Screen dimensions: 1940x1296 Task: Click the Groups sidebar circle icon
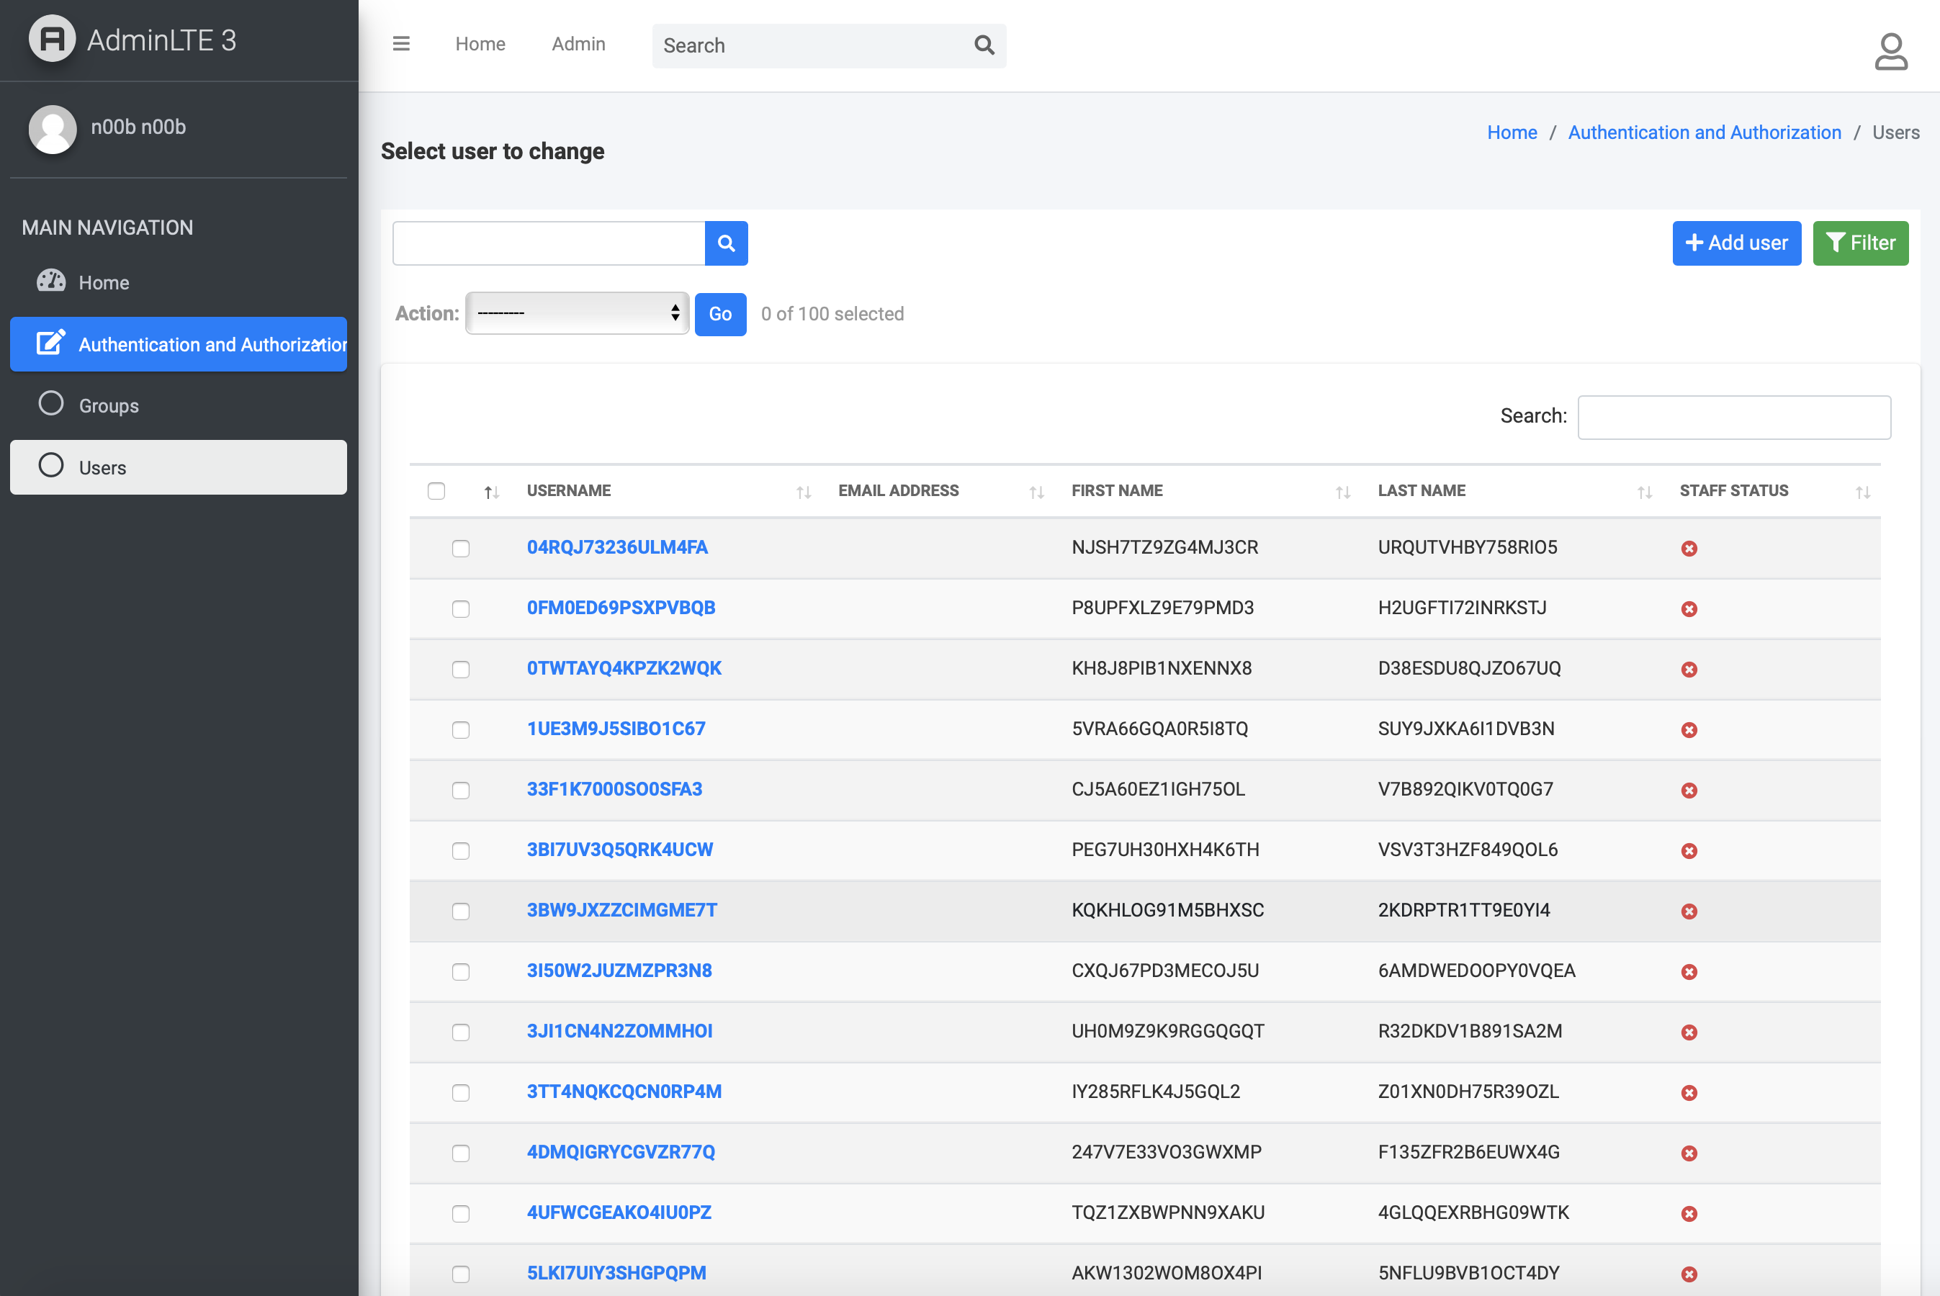pyautogui.click(x=50, y=403)
